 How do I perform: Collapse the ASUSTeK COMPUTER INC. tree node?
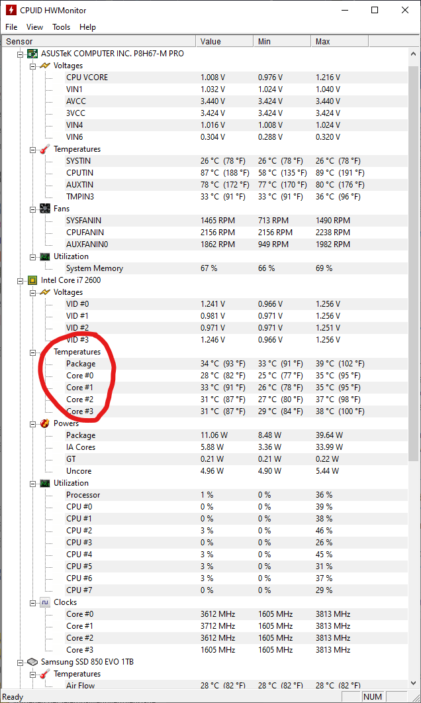[x=20, y=54]
